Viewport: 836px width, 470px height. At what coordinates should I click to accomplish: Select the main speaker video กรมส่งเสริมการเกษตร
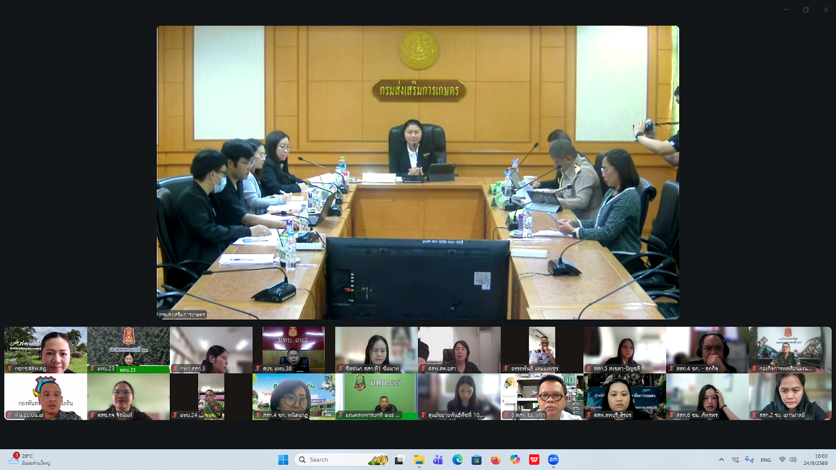pyautogui.click(x=418, y=172)
